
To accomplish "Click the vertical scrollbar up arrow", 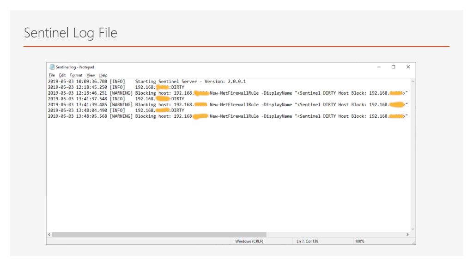I will click(x=412, y=82).
